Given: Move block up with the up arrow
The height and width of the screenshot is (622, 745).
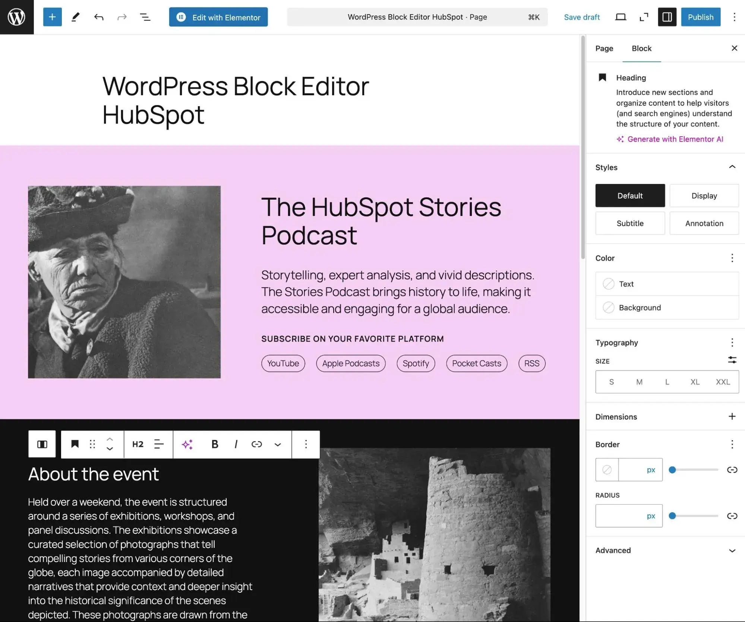Looking at the screenshot, I should [x=110, y=439].
